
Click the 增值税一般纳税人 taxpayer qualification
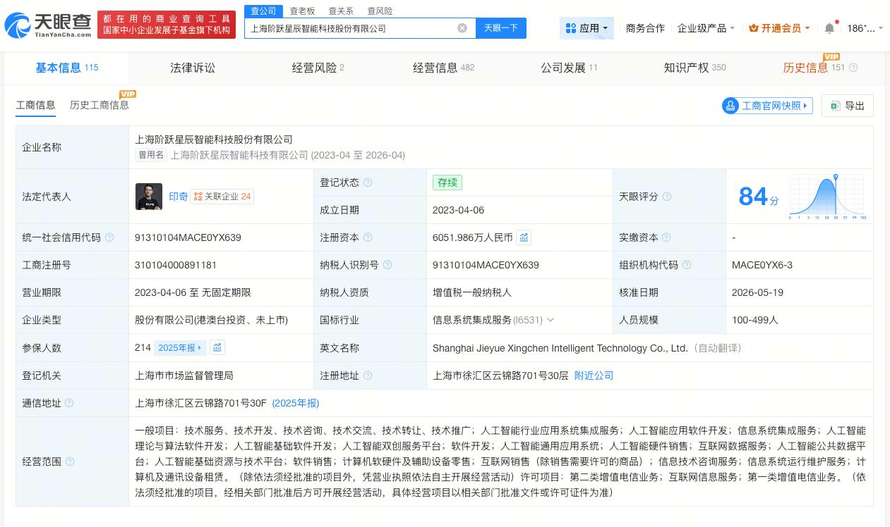point(472,292)
